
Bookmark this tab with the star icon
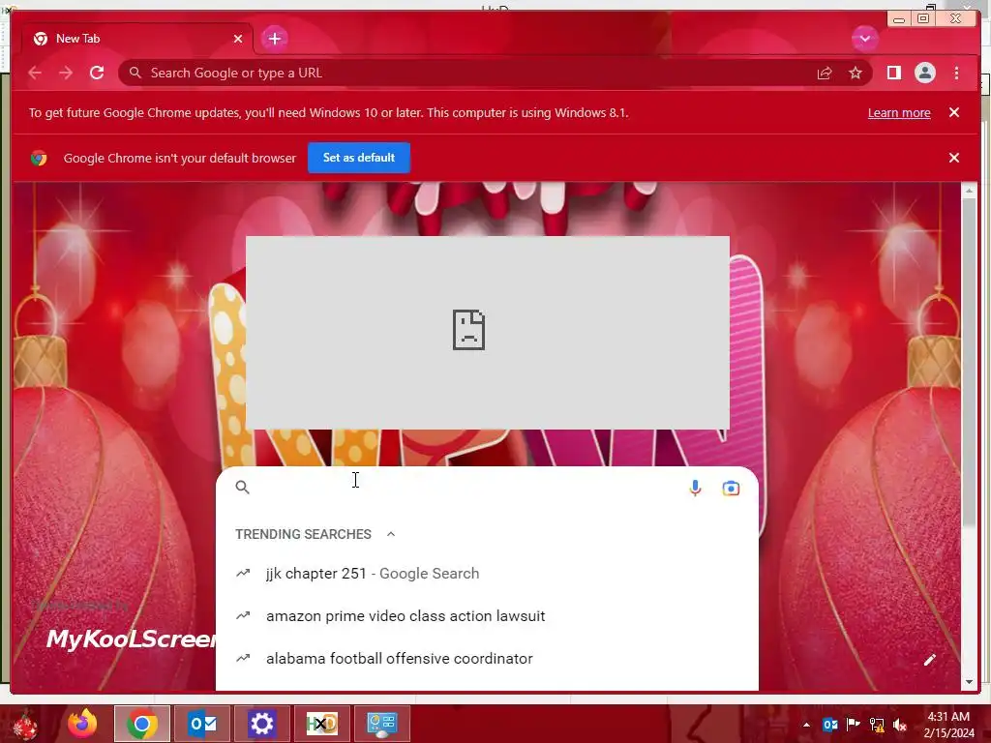coord(856,74)
